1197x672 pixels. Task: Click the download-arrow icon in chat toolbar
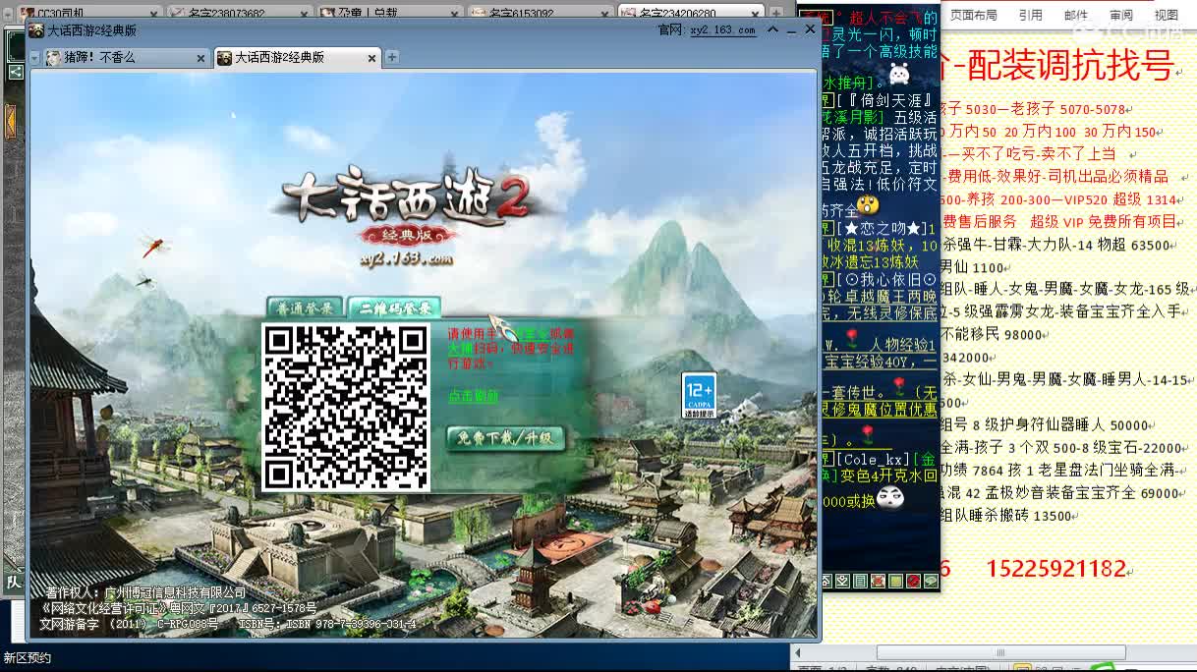843,582
